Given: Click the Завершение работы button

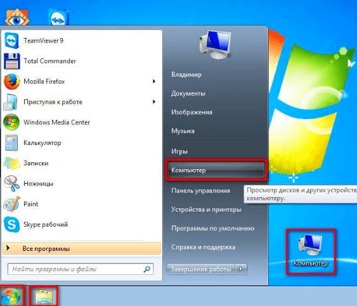Looking at the screenshot, I should click(x=201, y=269).
